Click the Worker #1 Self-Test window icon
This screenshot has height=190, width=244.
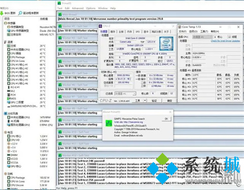tap(60, 26)
